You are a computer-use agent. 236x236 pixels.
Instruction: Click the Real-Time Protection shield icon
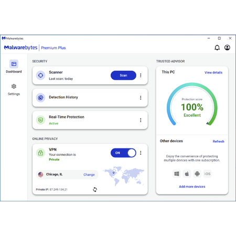[x=40, y=120]
